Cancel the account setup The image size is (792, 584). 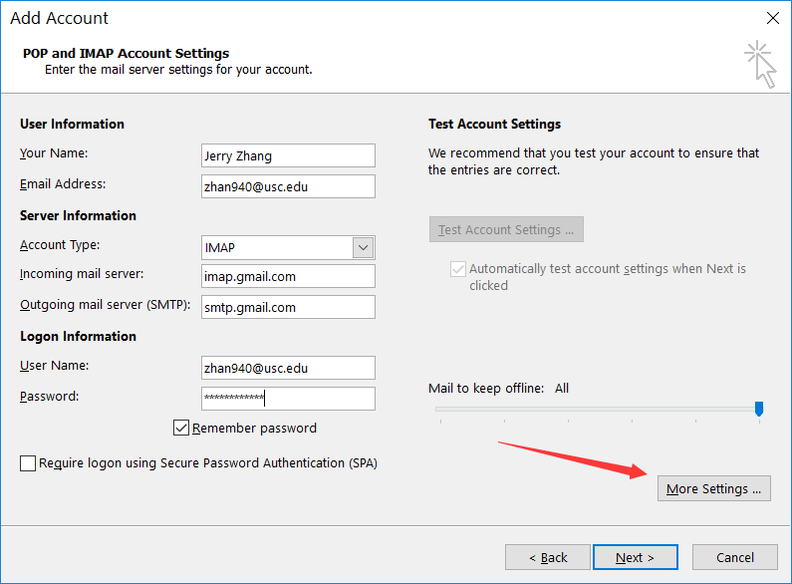click(x=735, y=557)
